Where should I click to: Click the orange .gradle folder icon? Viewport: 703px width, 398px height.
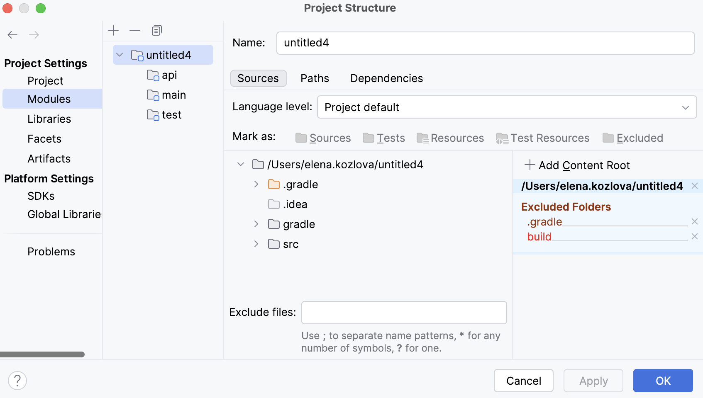tap(274, 184)
